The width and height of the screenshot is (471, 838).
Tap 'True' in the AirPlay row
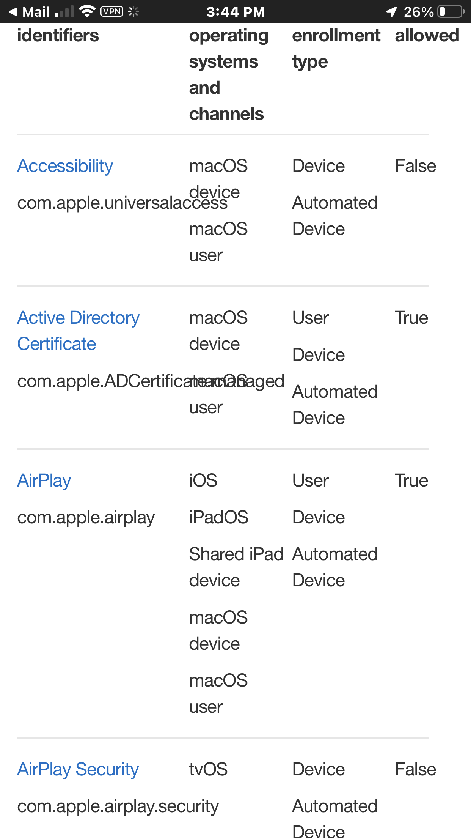411,481
